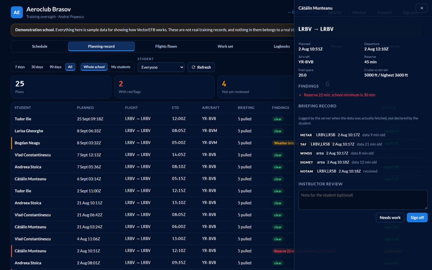Open the Schedule tab
Viewport: 432px width, 270px height.
point(40,46)
